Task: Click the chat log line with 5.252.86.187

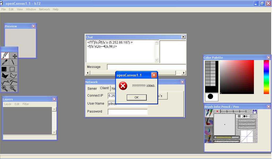Action: click(110, 42)
